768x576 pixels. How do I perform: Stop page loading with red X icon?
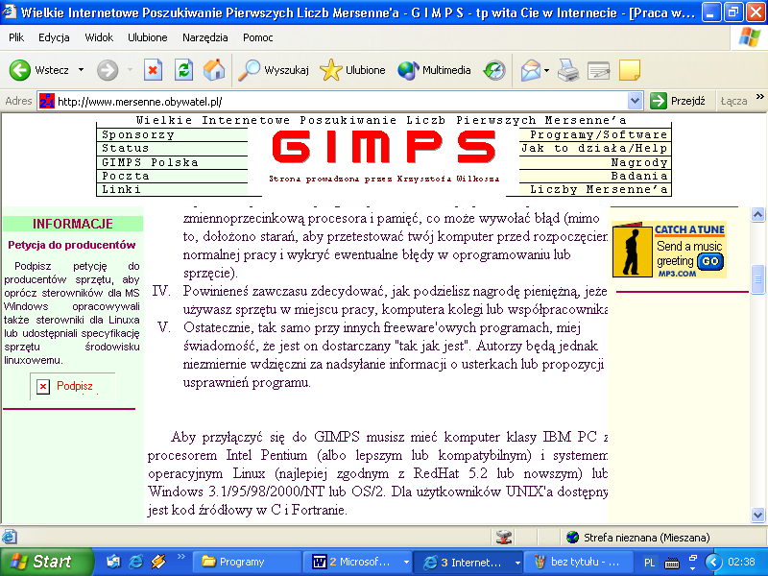(x=153, y=70)
